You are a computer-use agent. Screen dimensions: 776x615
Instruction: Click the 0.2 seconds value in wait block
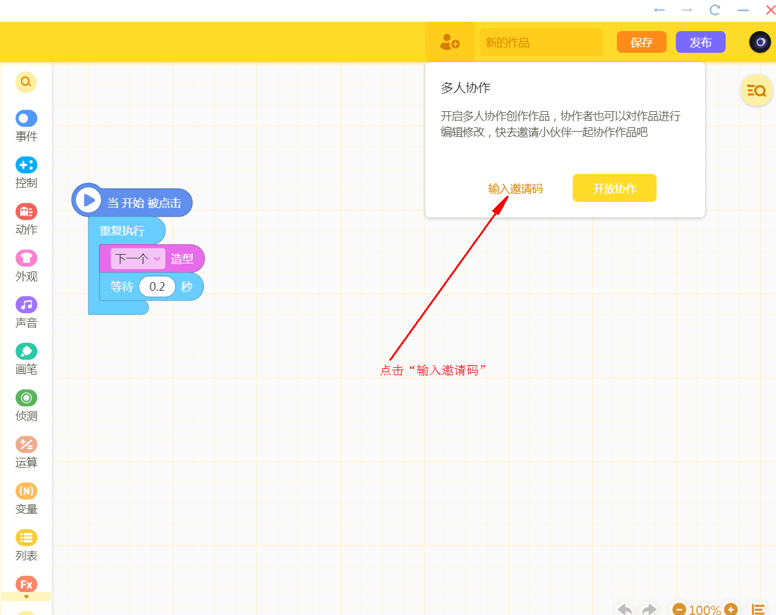(157, 286)
